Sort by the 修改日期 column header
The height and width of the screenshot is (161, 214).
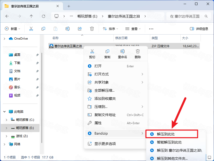pos(121,38)
